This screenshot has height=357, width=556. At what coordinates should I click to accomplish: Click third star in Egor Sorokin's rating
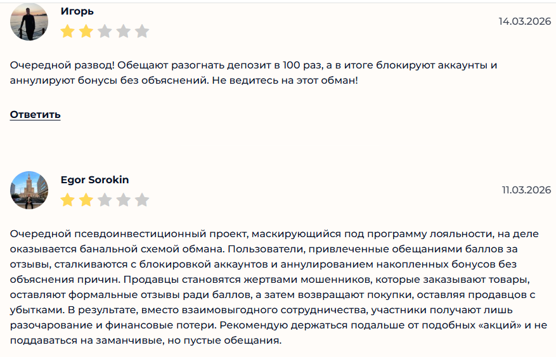[105, 200]
